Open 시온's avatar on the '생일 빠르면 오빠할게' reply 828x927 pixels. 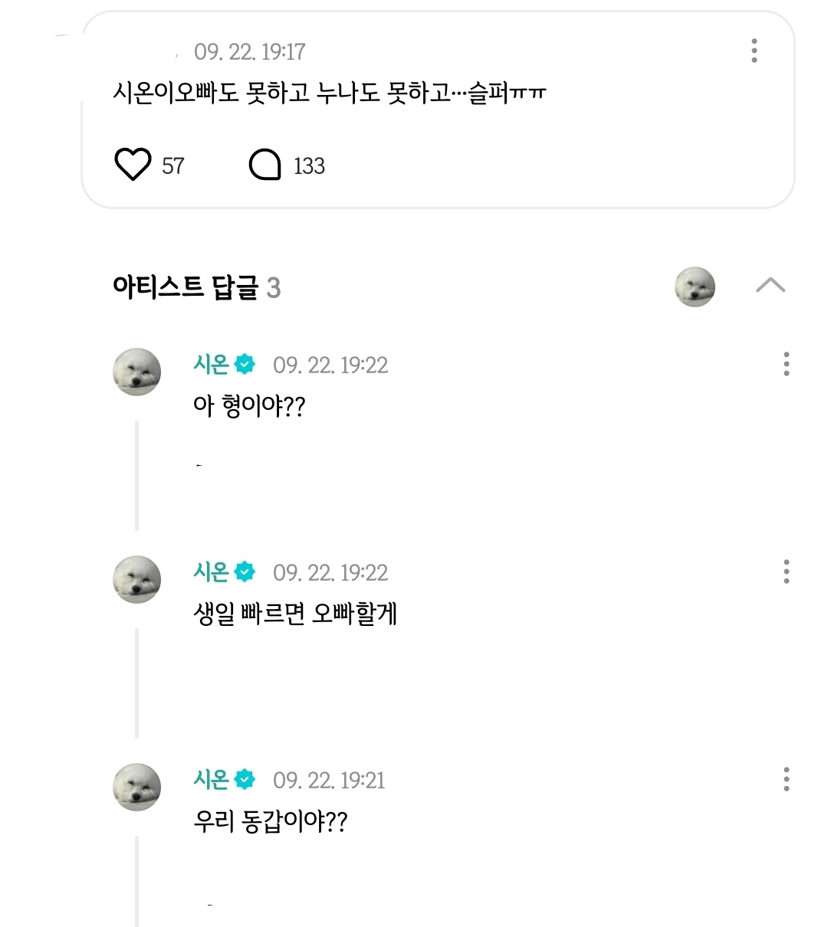pyautogui.click(x=137, y=579)
